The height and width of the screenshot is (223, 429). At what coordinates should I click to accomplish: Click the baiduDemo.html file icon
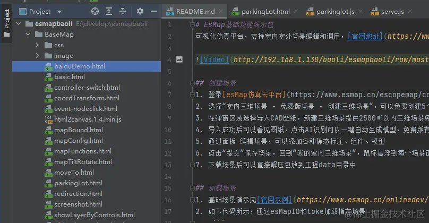point(48,66)
